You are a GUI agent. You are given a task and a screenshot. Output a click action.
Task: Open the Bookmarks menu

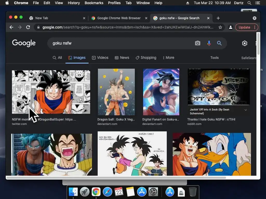coord(94,3)
